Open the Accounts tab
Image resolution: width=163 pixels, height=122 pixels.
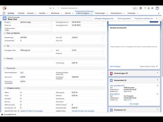point(30,13)
